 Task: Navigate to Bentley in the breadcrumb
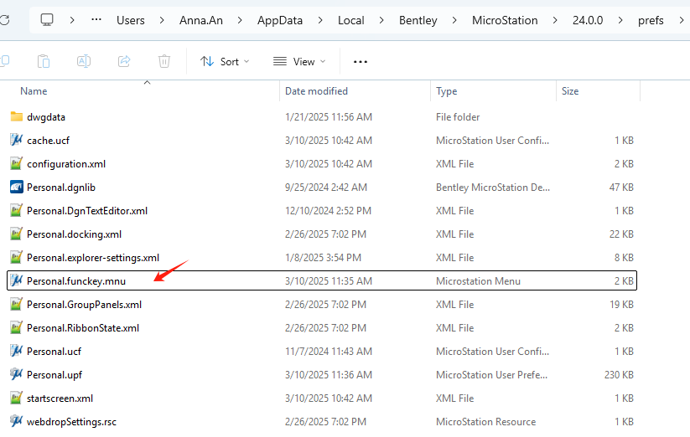[418, 20]
